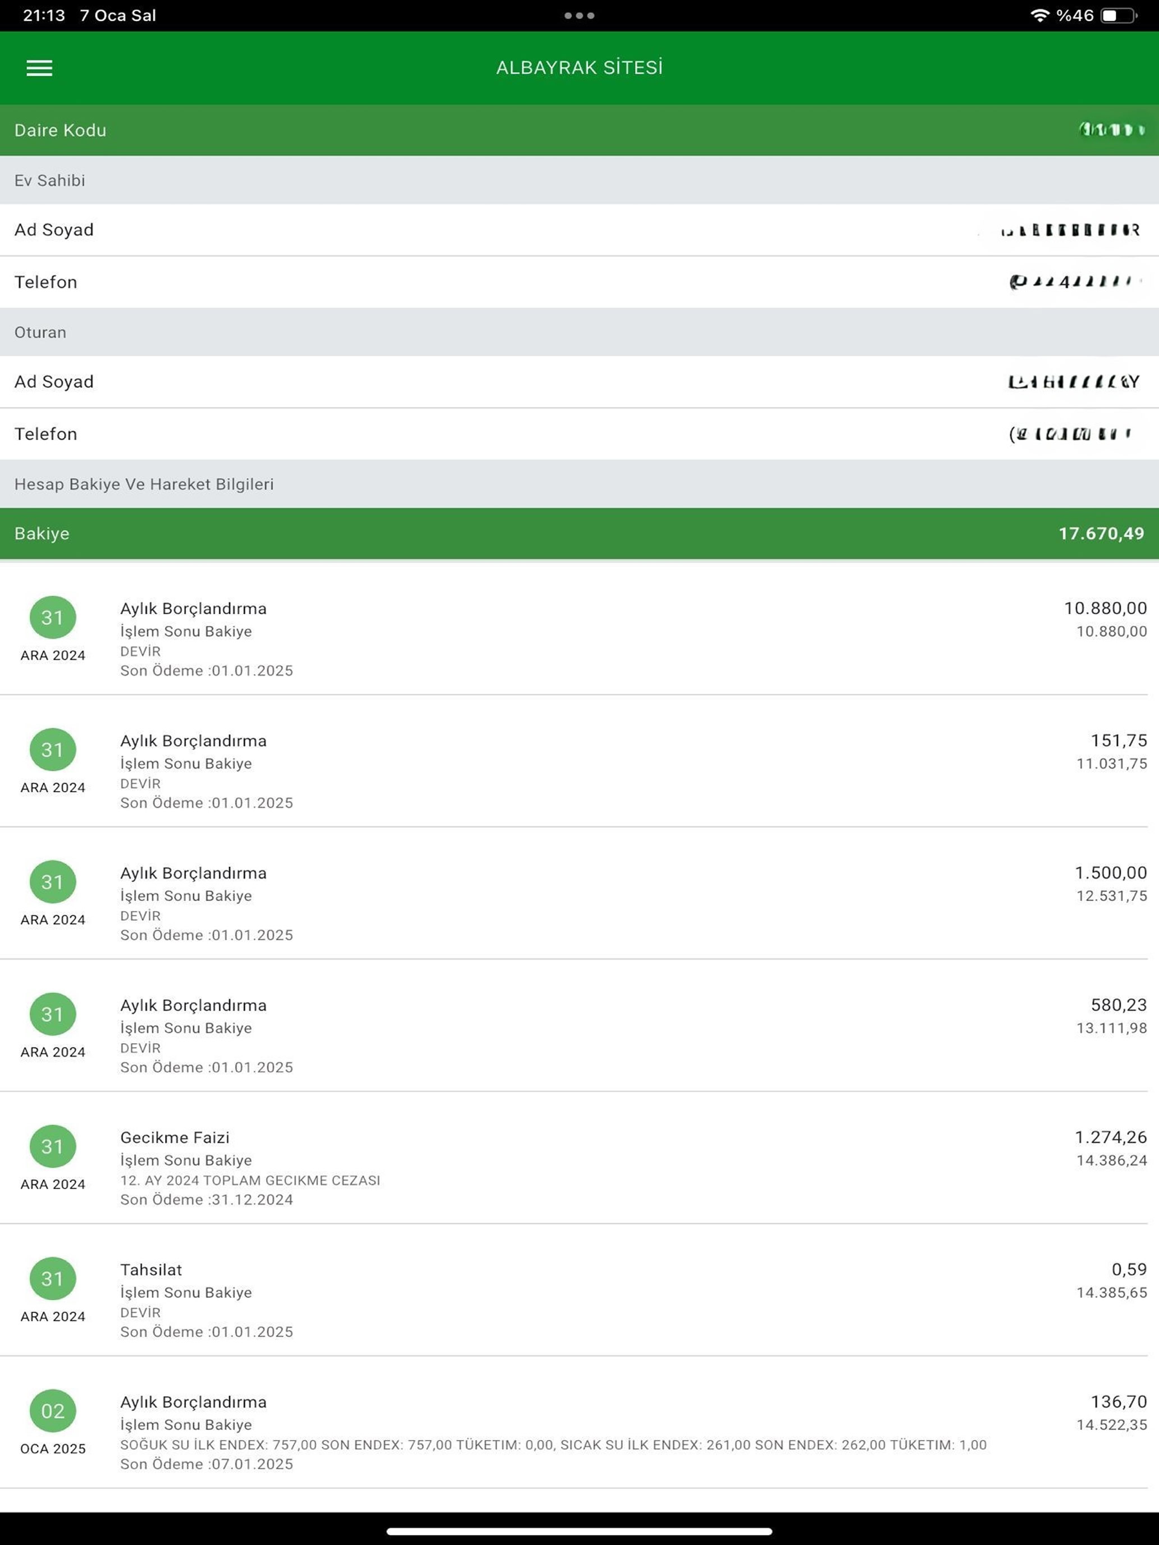Select the SOĞUK SU İLK ENDEX meter note

click(x=553, y=1445)
